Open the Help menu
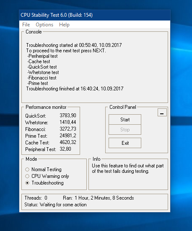 pos(64,25)
